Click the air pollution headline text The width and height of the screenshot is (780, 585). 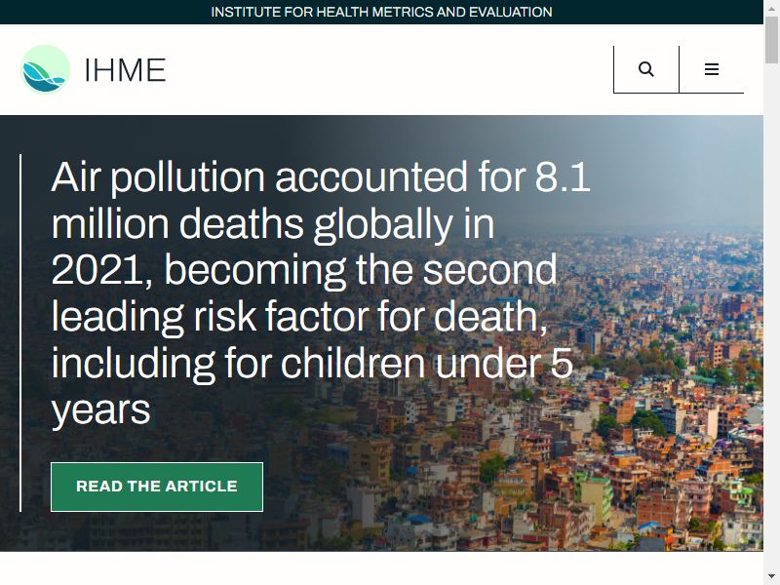[321, 293]
